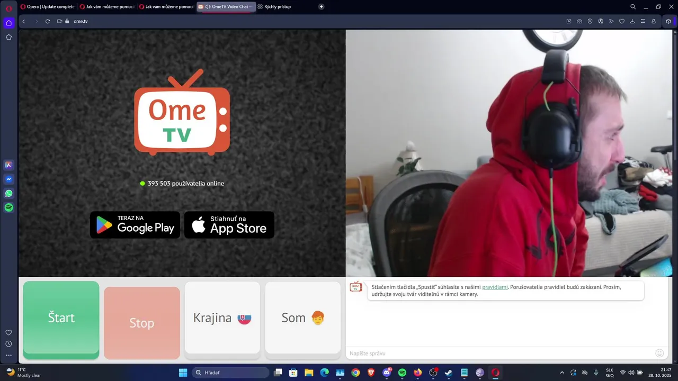Open a new tab with the plus button

[x=322, y=7]
